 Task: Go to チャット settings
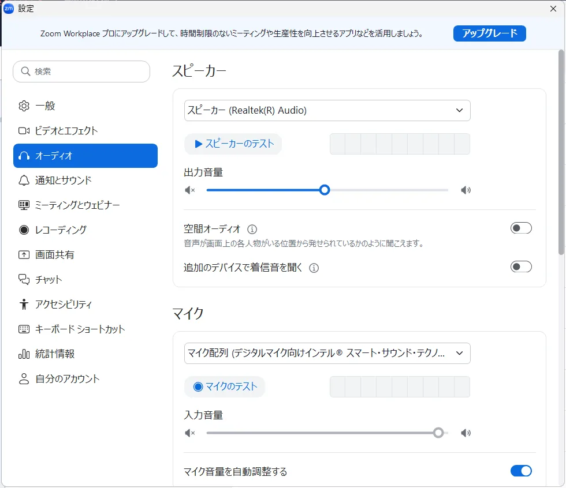point(85,279)
